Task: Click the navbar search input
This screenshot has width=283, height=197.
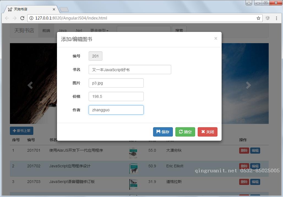Action: point(144,29)
